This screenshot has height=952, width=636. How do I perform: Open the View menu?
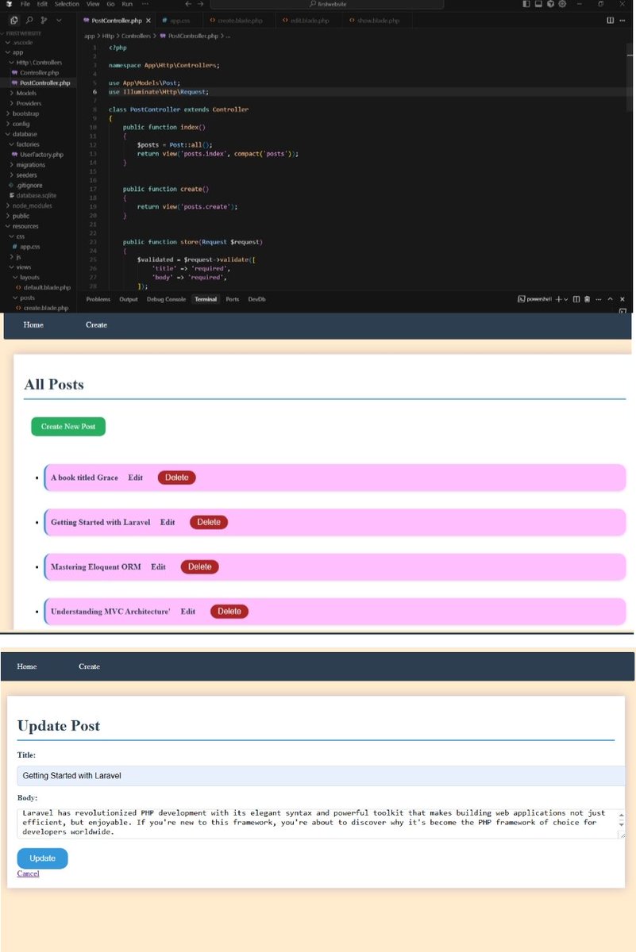pyautogui.click(x=93, y=4)
